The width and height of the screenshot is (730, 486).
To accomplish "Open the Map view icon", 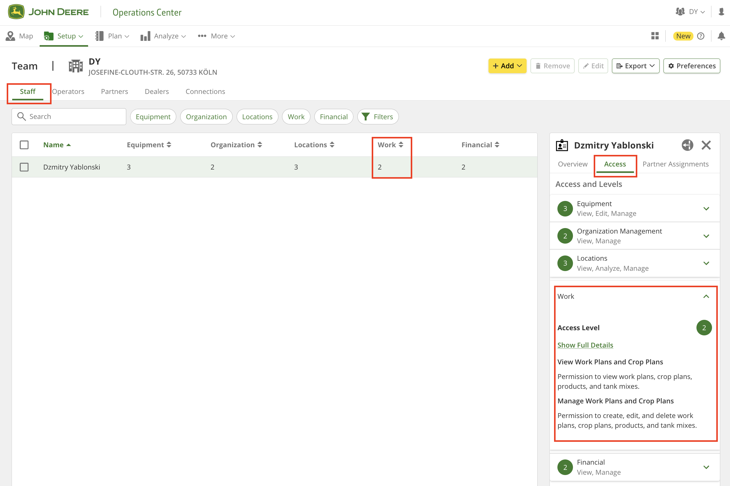I will coord(10,36).
